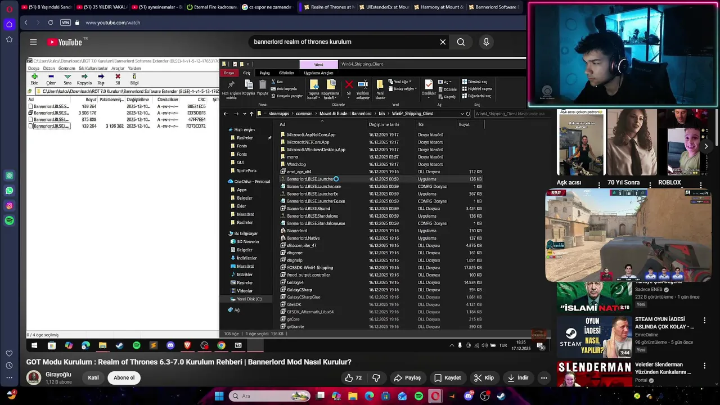The image size is (720, 405).
Task: Click Tümünü seç in Explorer ribbon
Action: (x=475, y=82)
